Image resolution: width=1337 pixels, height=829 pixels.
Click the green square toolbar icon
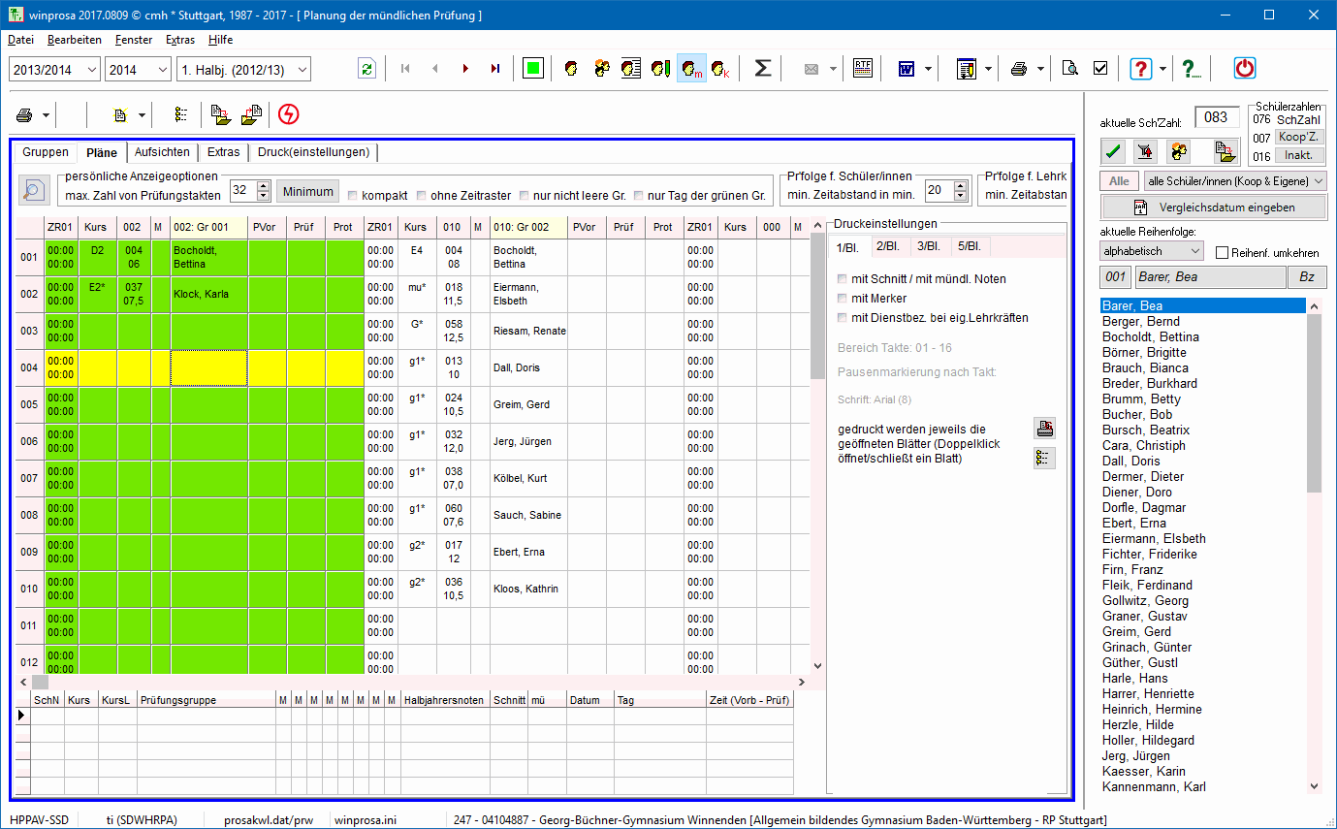point(532,68)
